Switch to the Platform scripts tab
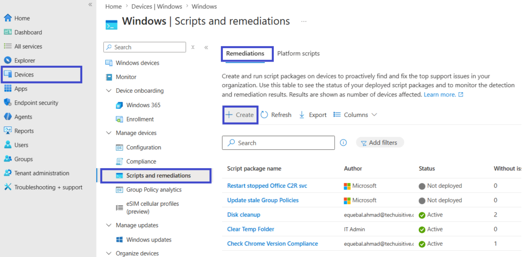 [x=298, y=53]
